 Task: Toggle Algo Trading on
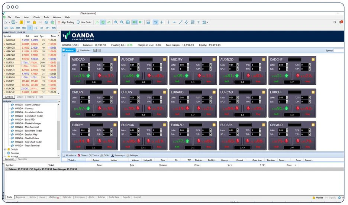tap(66, 22)
